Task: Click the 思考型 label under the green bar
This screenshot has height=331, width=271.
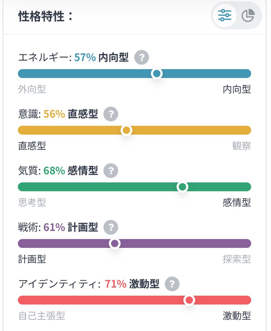Action: coord(32,202)
